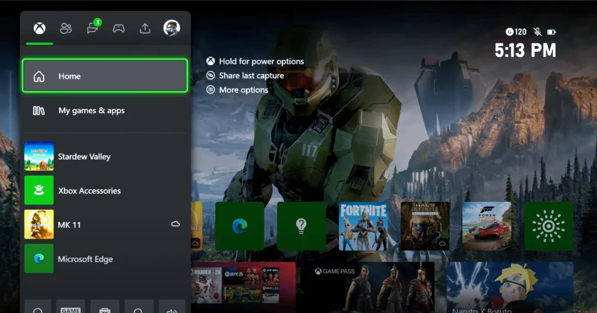Launch the Fortnite tile
Screen dimensions: 597x313
pos(363,226)
